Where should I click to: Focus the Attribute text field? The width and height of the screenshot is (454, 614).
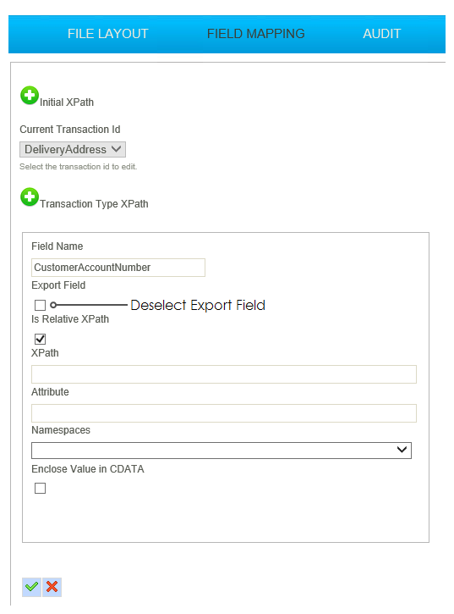coord(224,413)
